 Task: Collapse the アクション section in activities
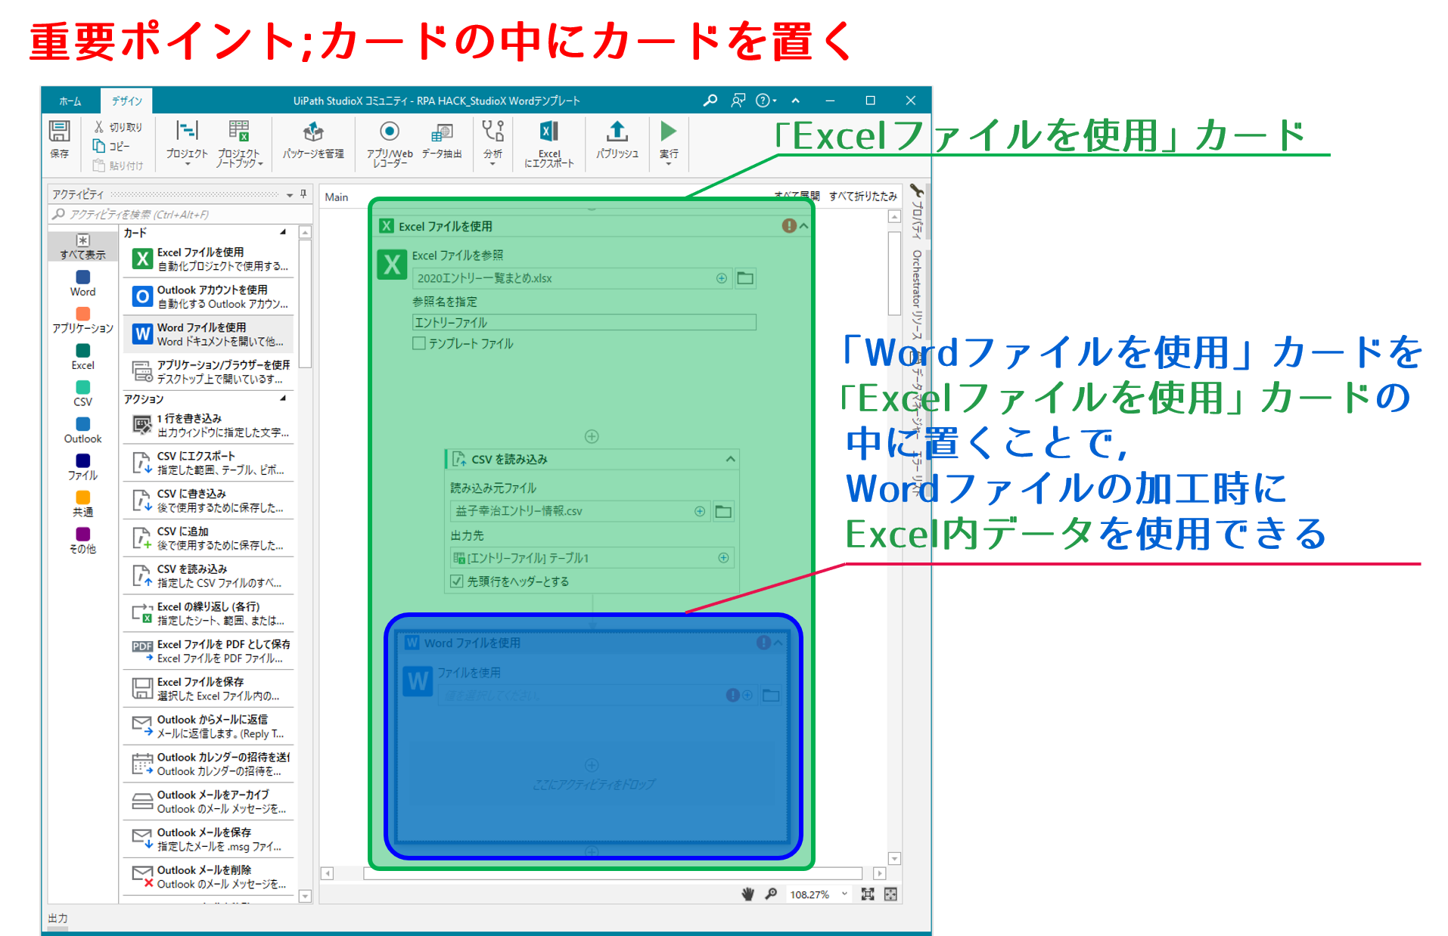(283, 398)
